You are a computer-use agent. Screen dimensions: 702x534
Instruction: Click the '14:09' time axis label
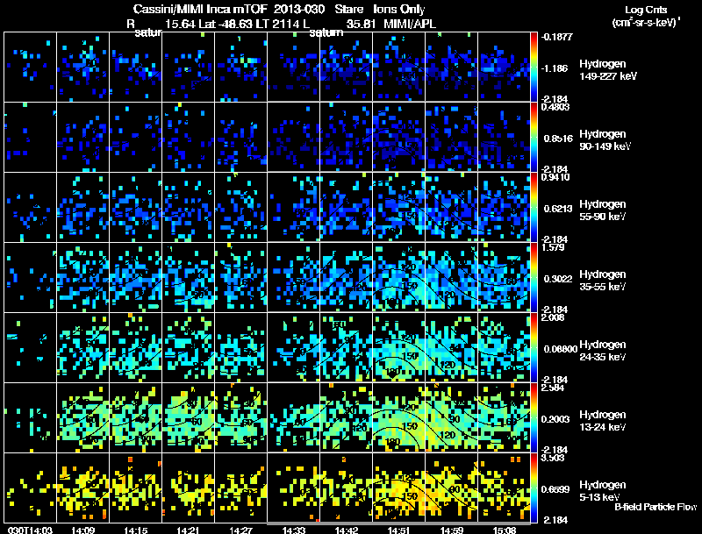[x=82, y=530]
